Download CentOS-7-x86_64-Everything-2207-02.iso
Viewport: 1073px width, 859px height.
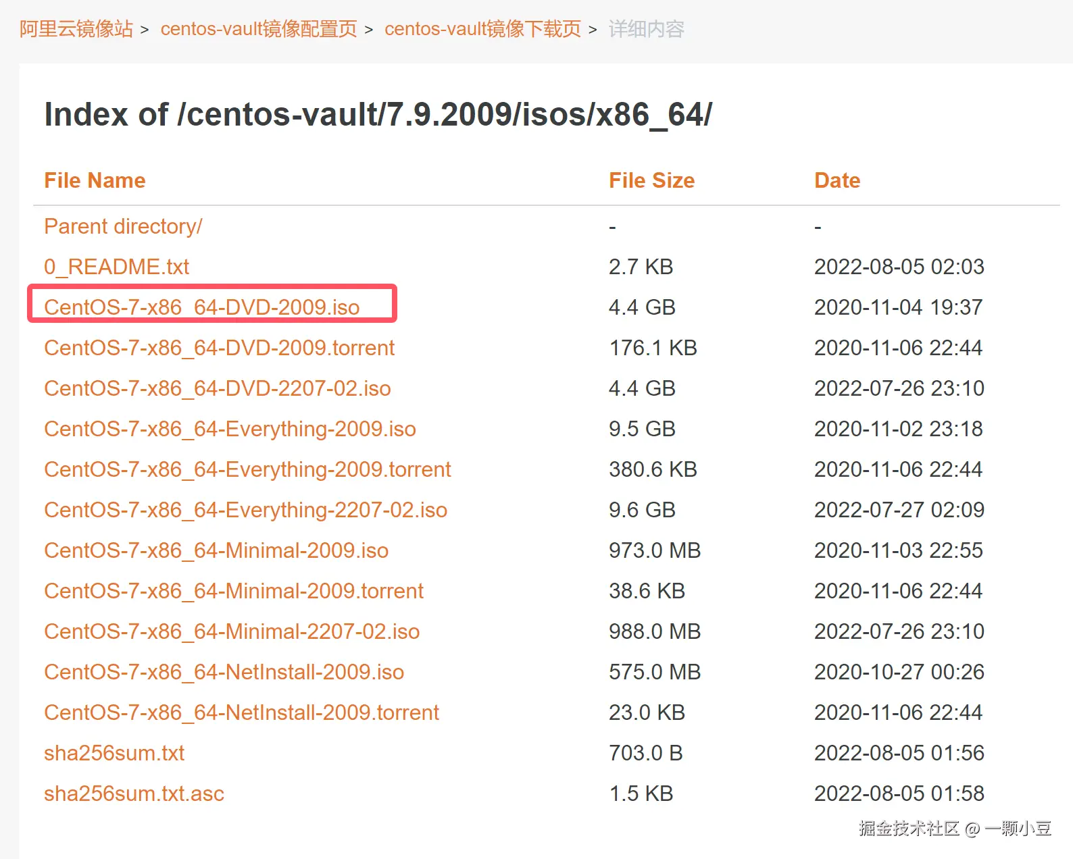point(245,510)
